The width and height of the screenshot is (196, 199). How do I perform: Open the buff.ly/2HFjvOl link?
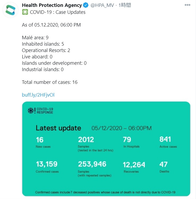click(x=38, y=95)
